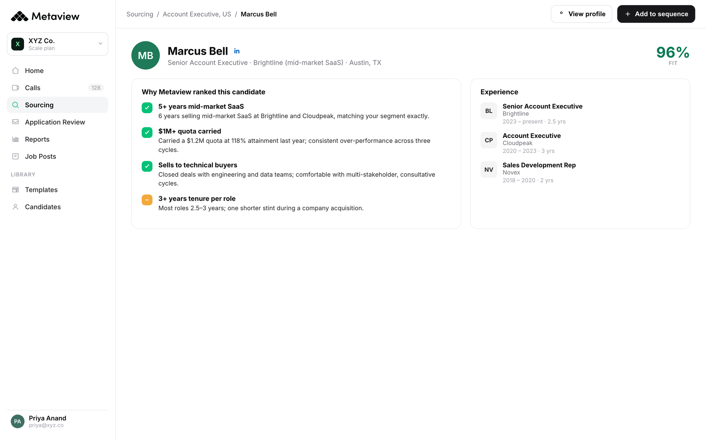Click the Metaview logo icon
The width and height of the screenshot is (706, 441).
click(x=19, y=16)
